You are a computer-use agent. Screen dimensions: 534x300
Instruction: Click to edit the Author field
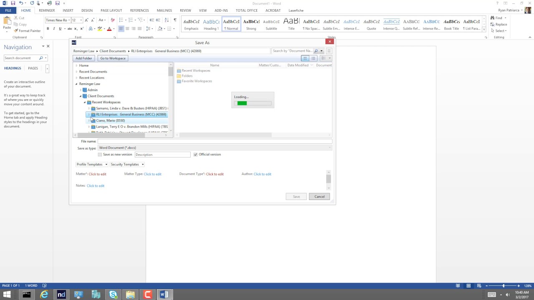[x=262, y=174]
